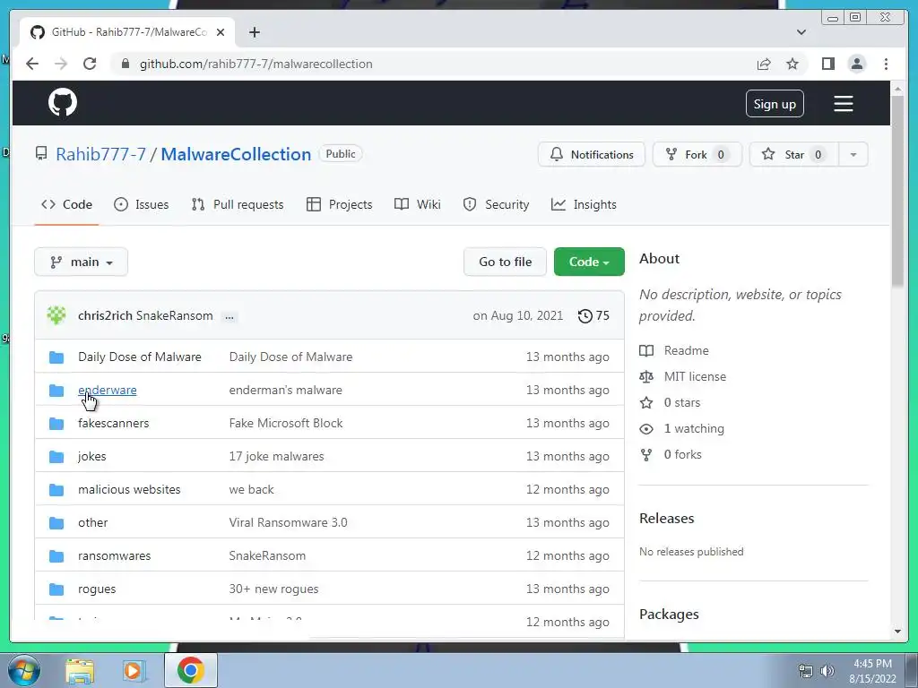918x688 pixels.
Task: Click the ransomwares folder icon
Action: [56, 556]
